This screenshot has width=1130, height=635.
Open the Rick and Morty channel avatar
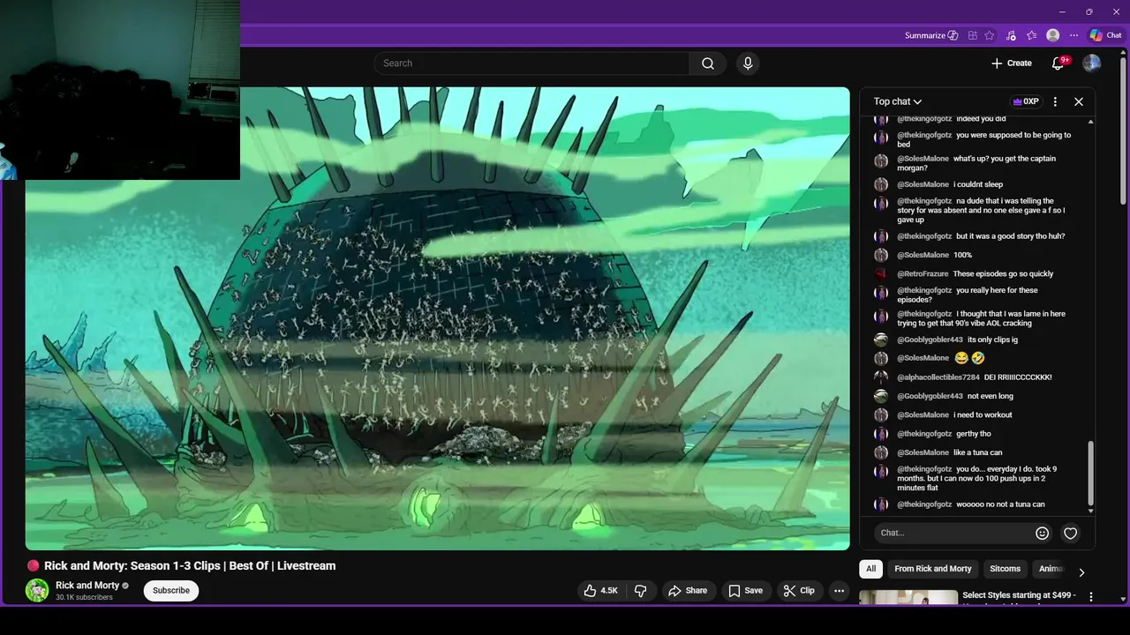[x=37, y=590]
